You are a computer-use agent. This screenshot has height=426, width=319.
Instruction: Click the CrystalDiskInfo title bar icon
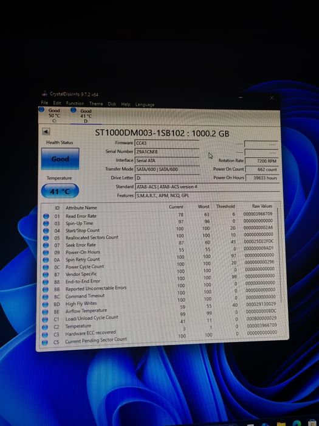point(44,94)
